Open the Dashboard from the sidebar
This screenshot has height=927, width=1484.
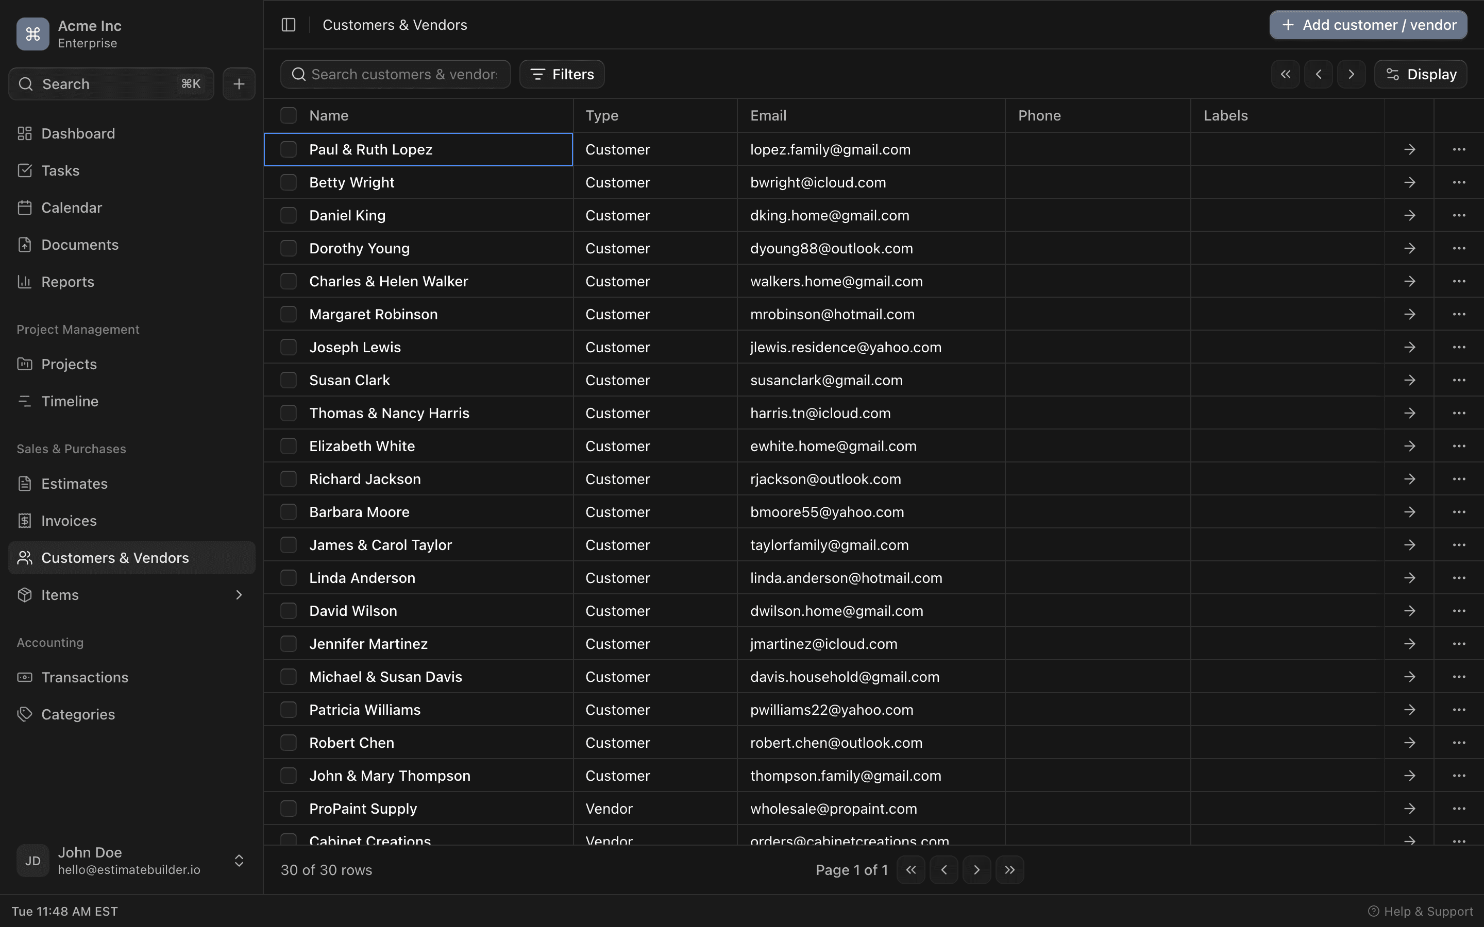[78, 133]
